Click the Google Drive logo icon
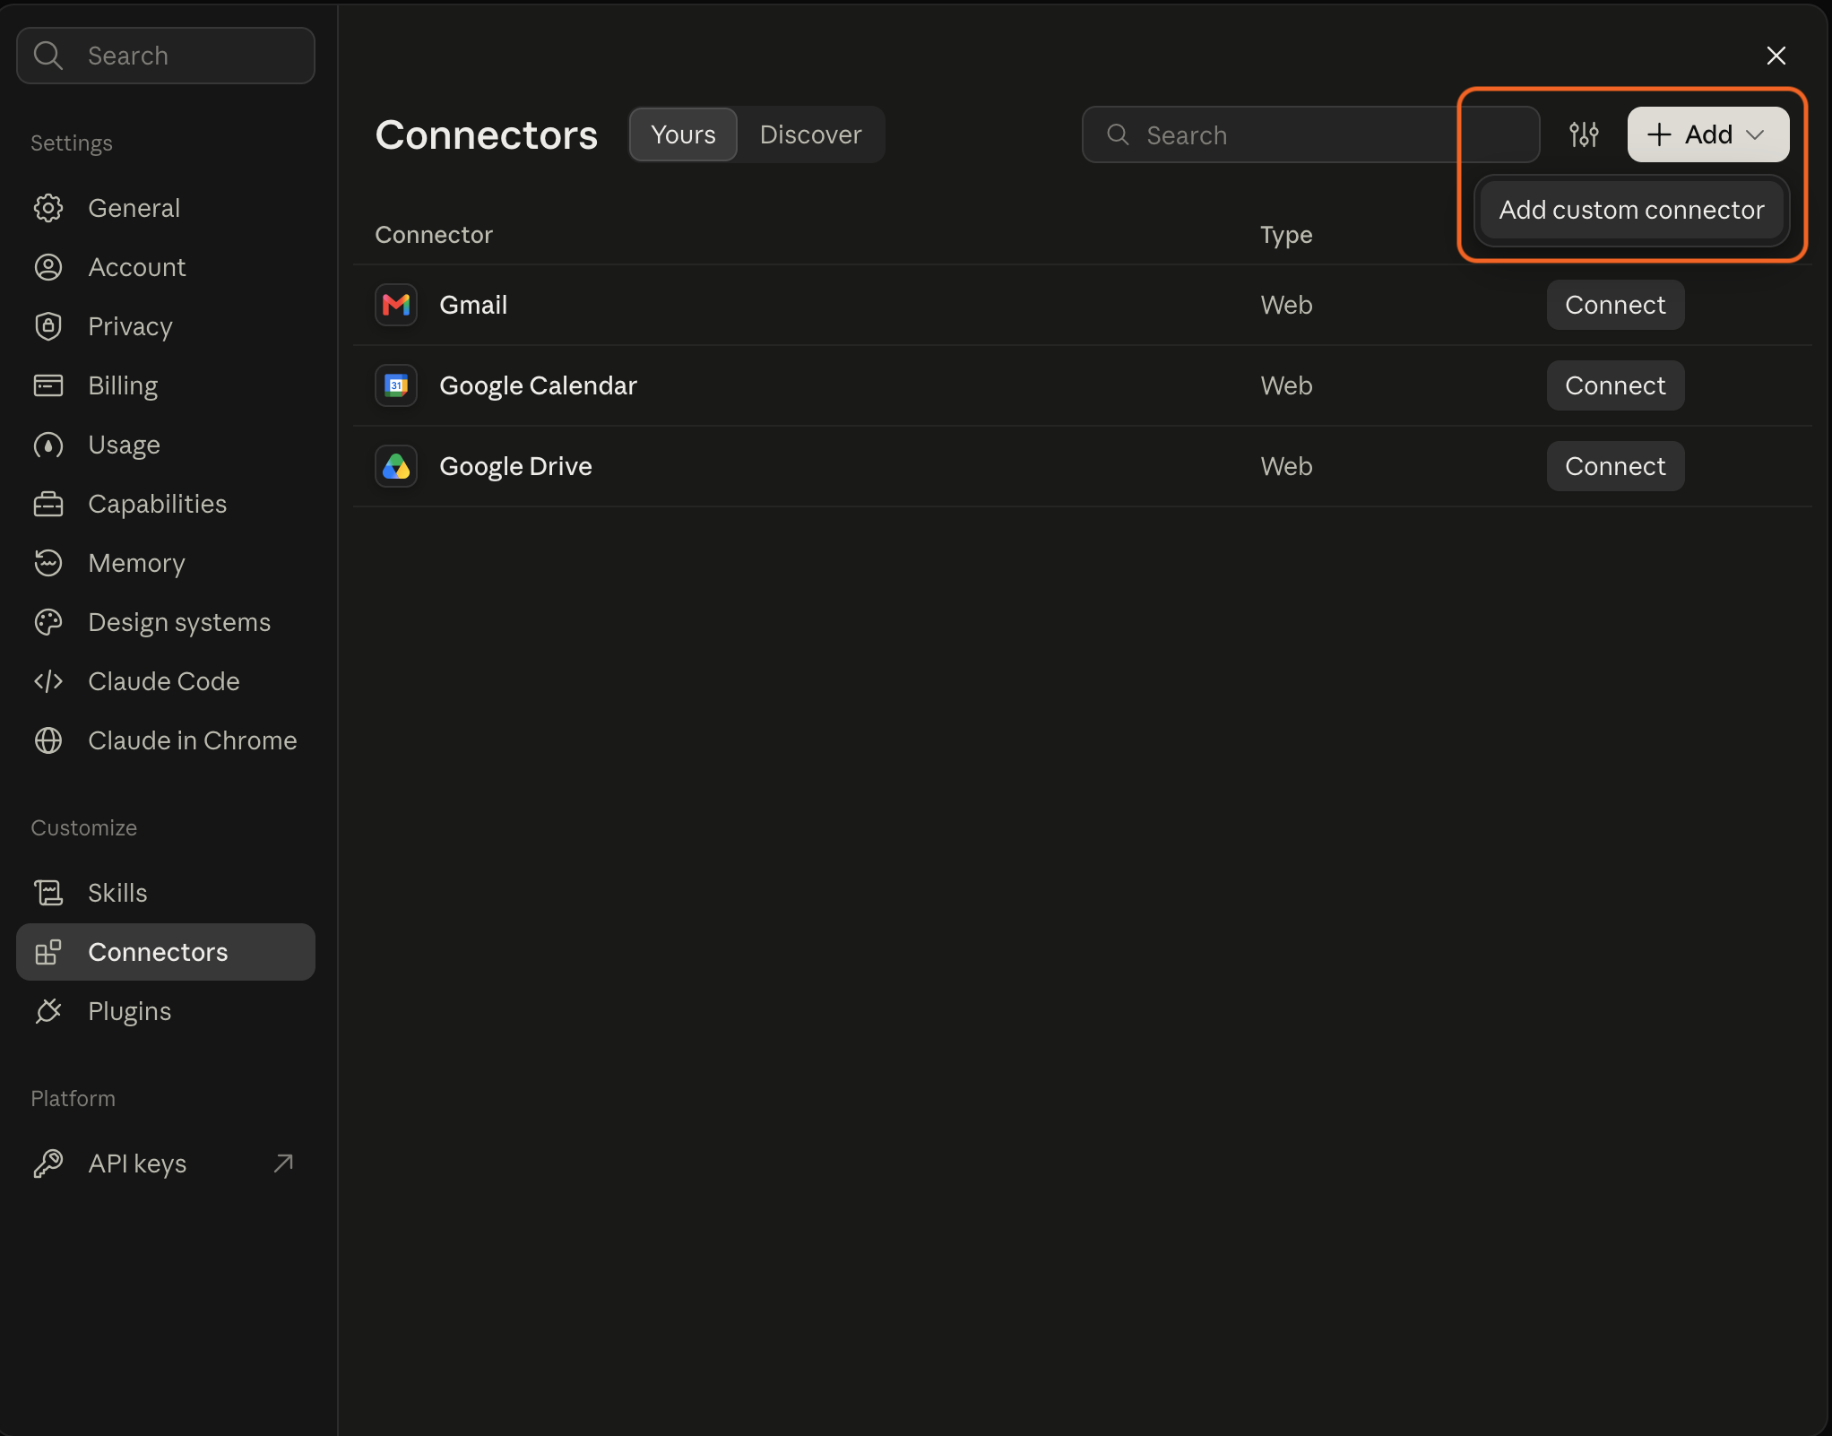 coord(396,466)
